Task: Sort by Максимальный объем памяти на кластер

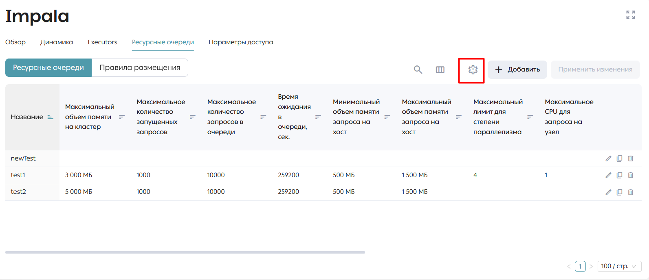Action: pos(122,117)
